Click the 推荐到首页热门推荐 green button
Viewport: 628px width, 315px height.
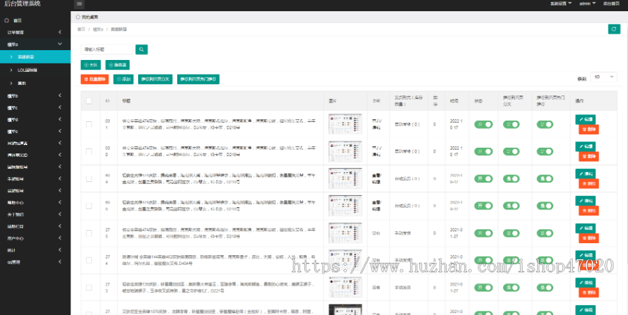(198, 79)
